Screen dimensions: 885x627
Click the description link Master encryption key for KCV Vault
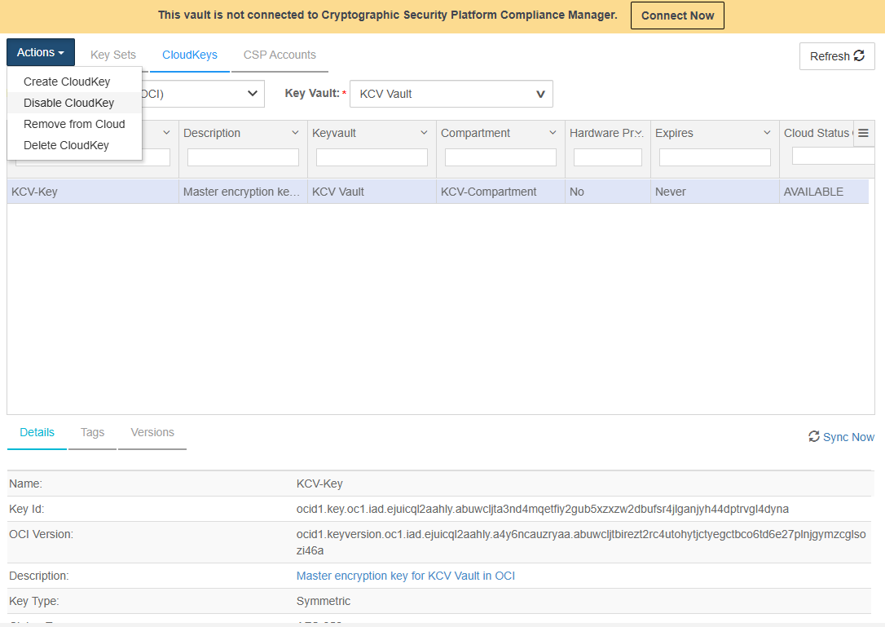pos(405,576)
